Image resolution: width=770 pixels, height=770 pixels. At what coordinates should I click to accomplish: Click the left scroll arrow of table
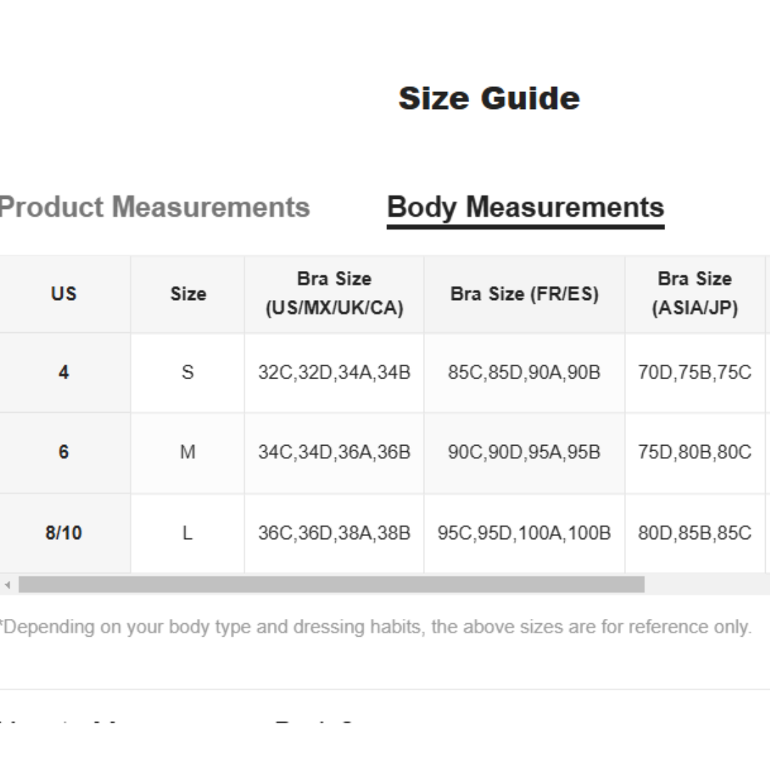click(8, 585)
